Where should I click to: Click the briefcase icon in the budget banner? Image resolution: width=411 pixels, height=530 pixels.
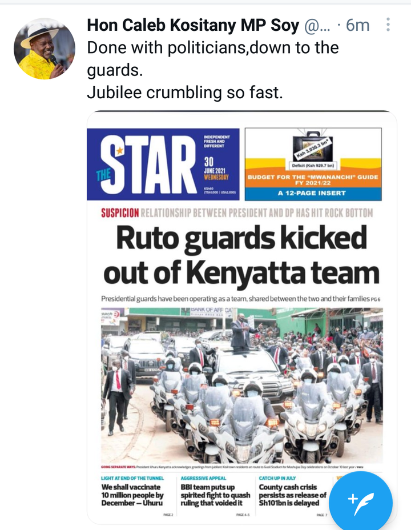pos(312,147)
